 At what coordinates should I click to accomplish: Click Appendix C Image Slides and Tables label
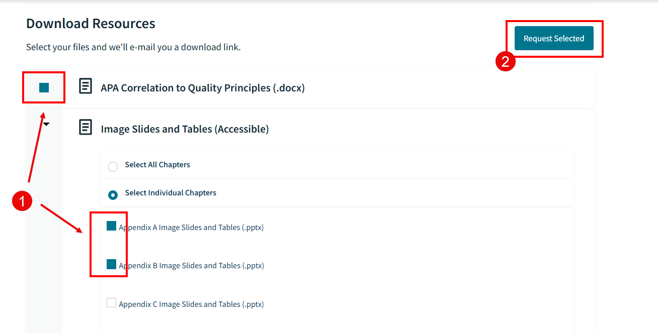pos(191,304)
